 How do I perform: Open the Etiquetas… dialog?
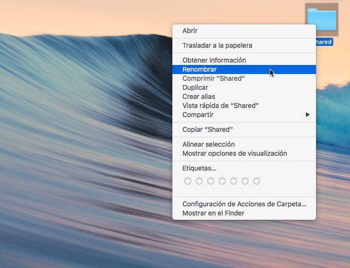click(244, 168)
